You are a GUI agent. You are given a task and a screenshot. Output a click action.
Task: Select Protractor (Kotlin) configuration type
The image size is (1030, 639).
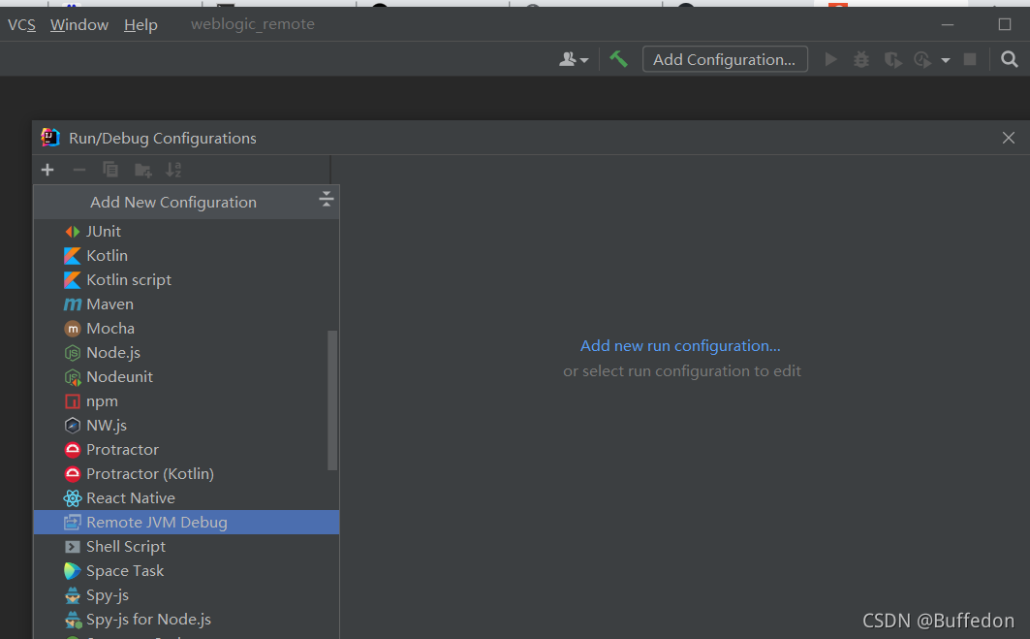(187, 475)
